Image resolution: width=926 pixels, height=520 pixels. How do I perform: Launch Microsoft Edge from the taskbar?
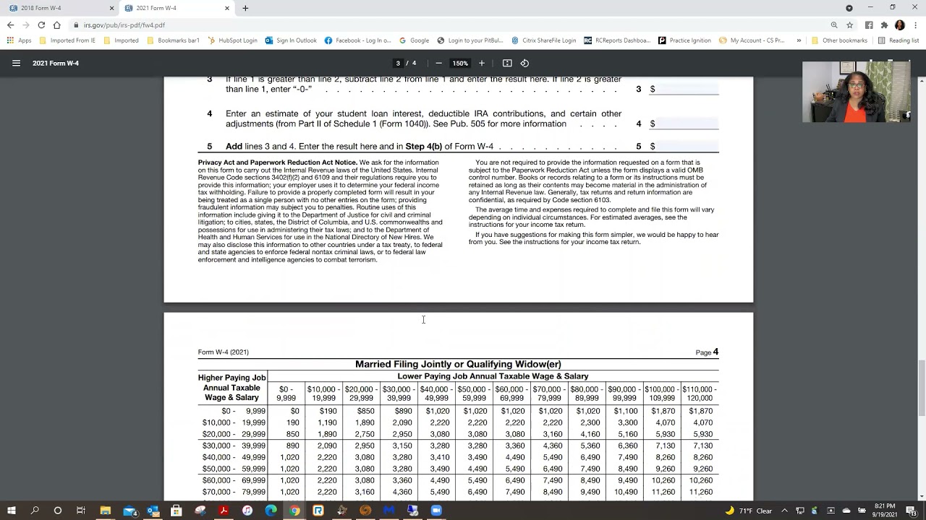click(x=271, y=511)
